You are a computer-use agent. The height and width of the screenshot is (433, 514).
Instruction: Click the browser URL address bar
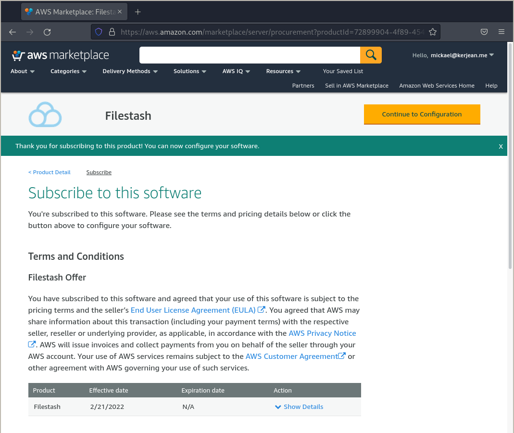click(265, 32)
